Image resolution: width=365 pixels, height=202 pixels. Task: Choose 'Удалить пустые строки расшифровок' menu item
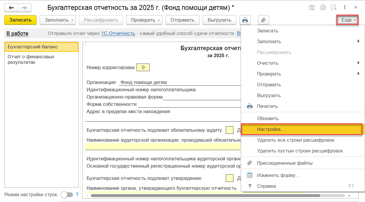pos(300,151)
